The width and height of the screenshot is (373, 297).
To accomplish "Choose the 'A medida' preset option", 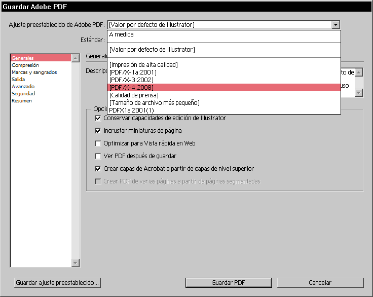I will [224, 34].
